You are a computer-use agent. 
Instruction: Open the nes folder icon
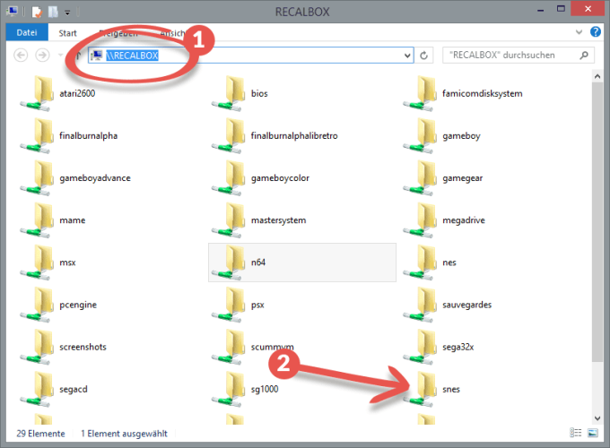point(420,263)
